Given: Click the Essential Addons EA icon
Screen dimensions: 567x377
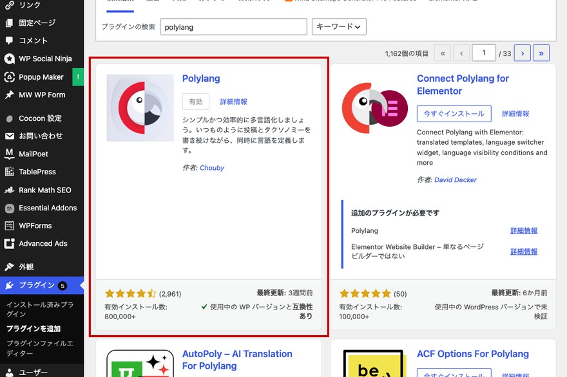Looking at the screenshot, I should point(10,208).
